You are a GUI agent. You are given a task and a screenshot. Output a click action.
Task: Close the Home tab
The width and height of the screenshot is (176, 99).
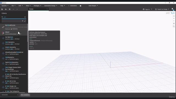(47, 9)
